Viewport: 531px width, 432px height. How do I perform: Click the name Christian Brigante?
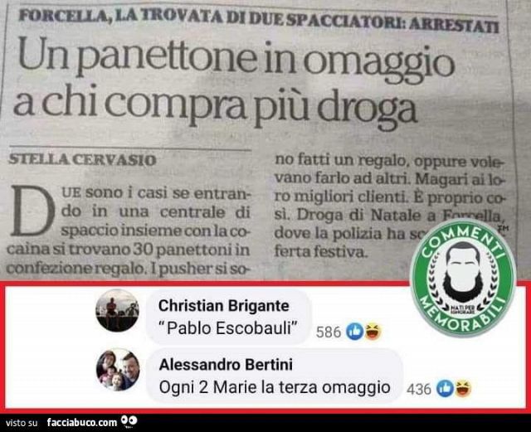223,306
